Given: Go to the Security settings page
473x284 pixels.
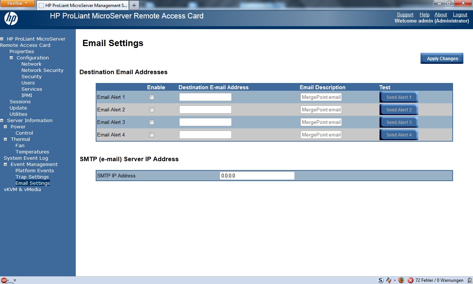Looking at the screenshot, I should click(31, 76).
